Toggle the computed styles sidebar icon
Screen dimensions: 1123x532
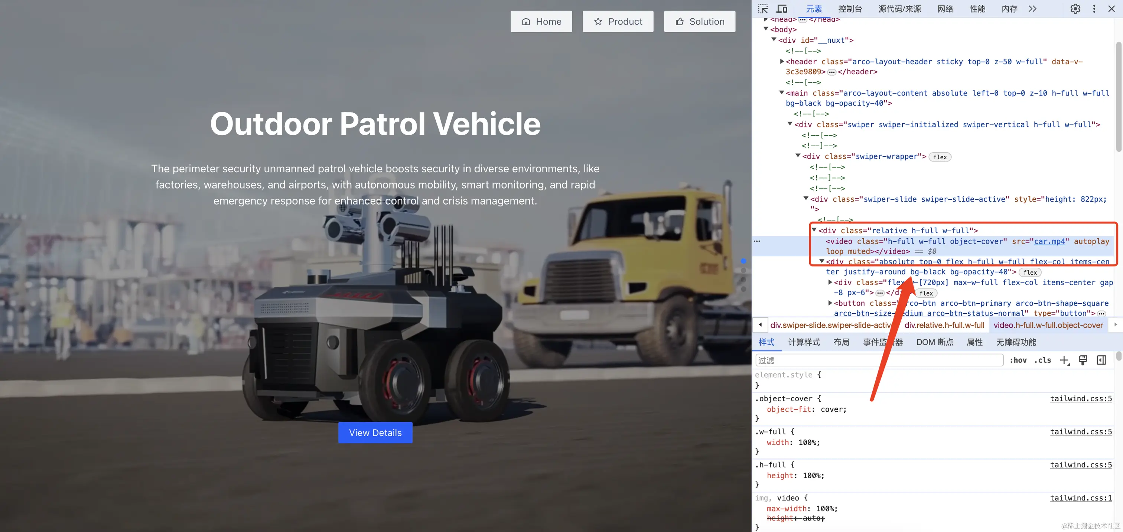(1101, 360)
